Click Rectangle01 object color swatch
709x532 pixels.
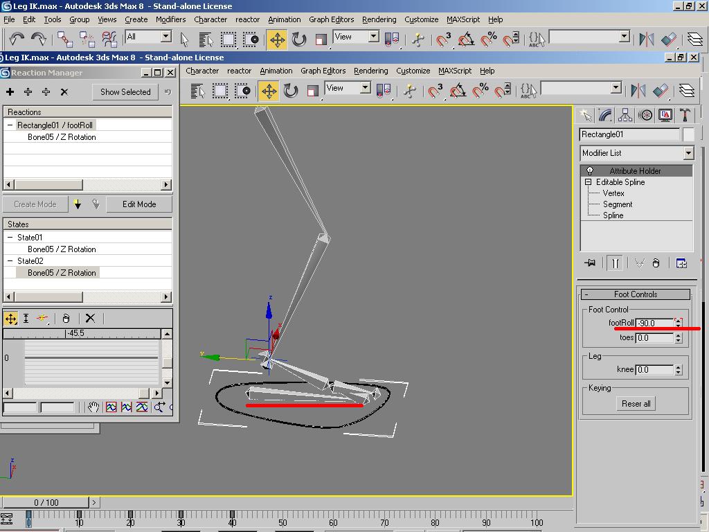688,134
